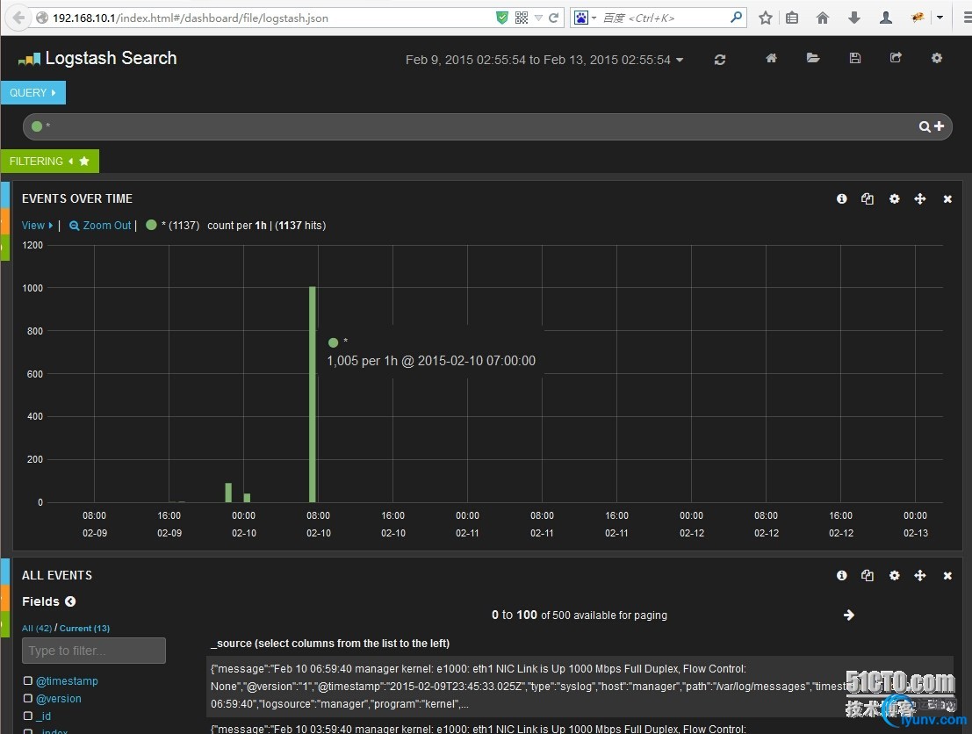Zoom Out the histogram time range

[100, 226]
